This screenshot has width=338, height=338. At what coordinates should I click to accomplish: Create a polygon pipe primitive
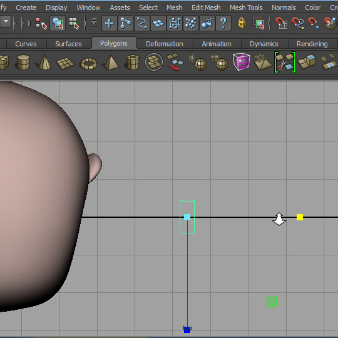coord(133,63)
